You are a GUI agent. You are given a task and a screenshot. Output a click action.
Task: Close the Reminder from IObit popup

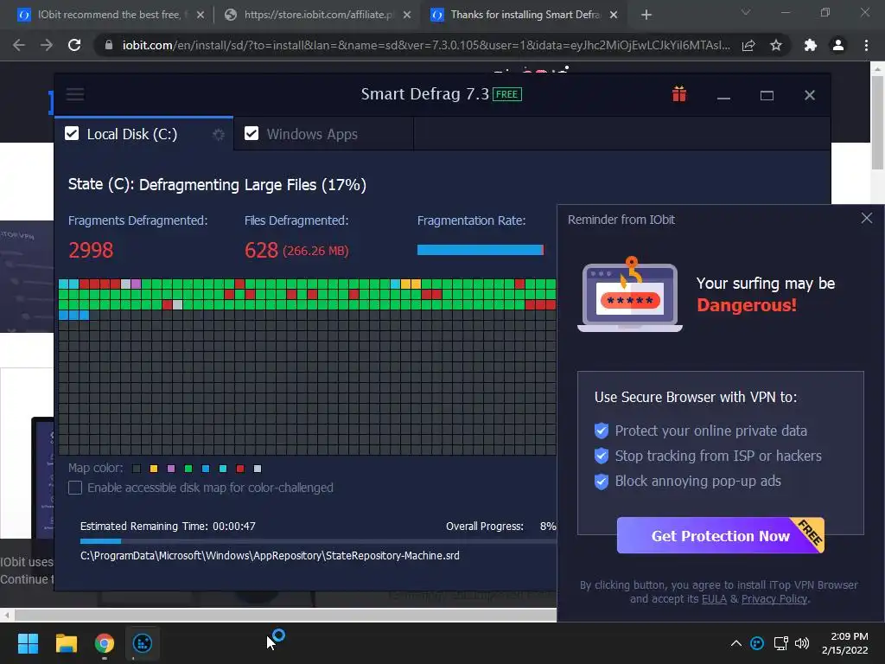[867, 218]
